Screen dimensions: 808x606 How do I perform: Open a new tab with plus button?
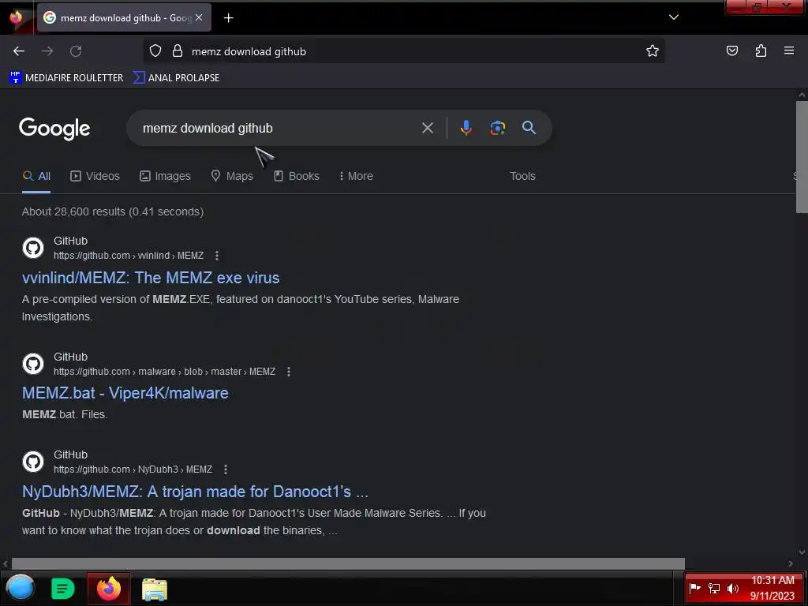(x=228, y=18)
